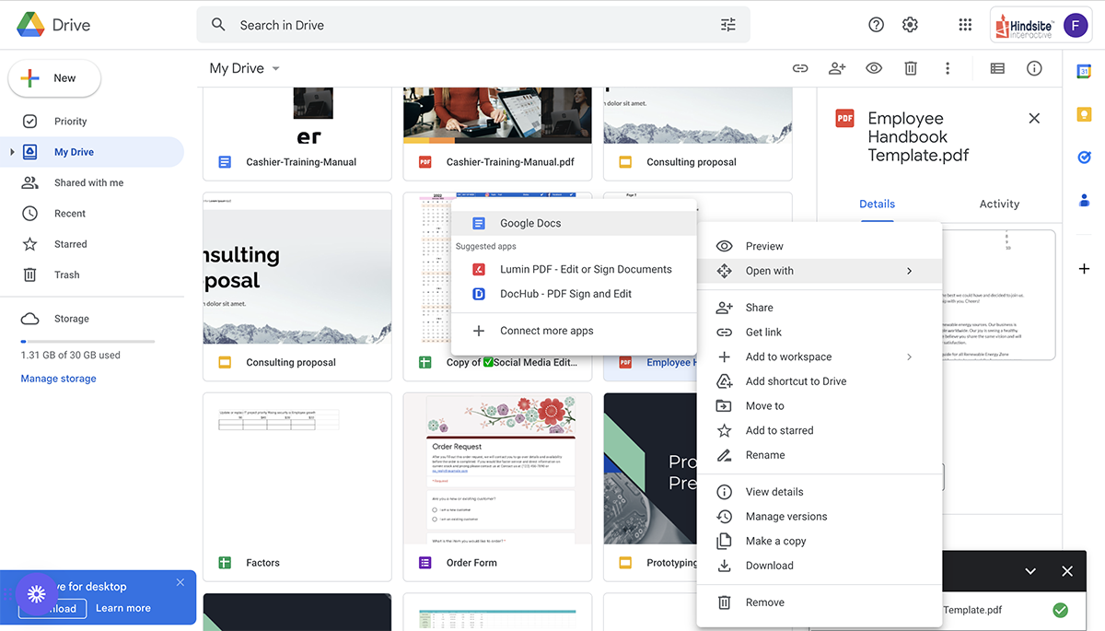Choose Make a copy from context menu
The width and height of the screenshot is (1105, 631).
(x=775, y=541)
